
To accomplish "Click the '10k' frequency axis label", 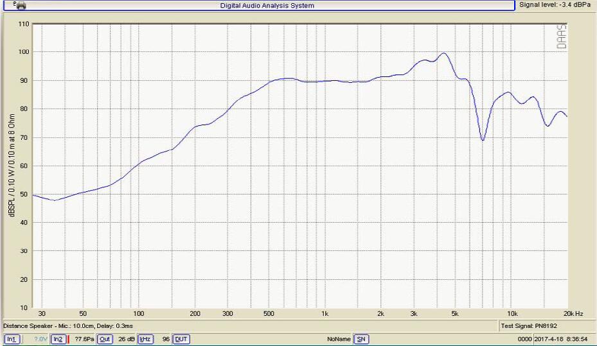I will pyautogui.click(x=512, y=314).
